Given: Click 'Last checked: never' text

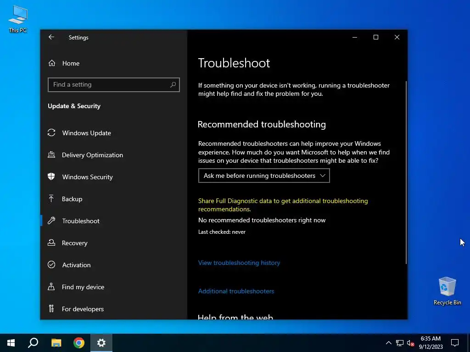Looking at the screenshot, I should (x=222, y=232).
